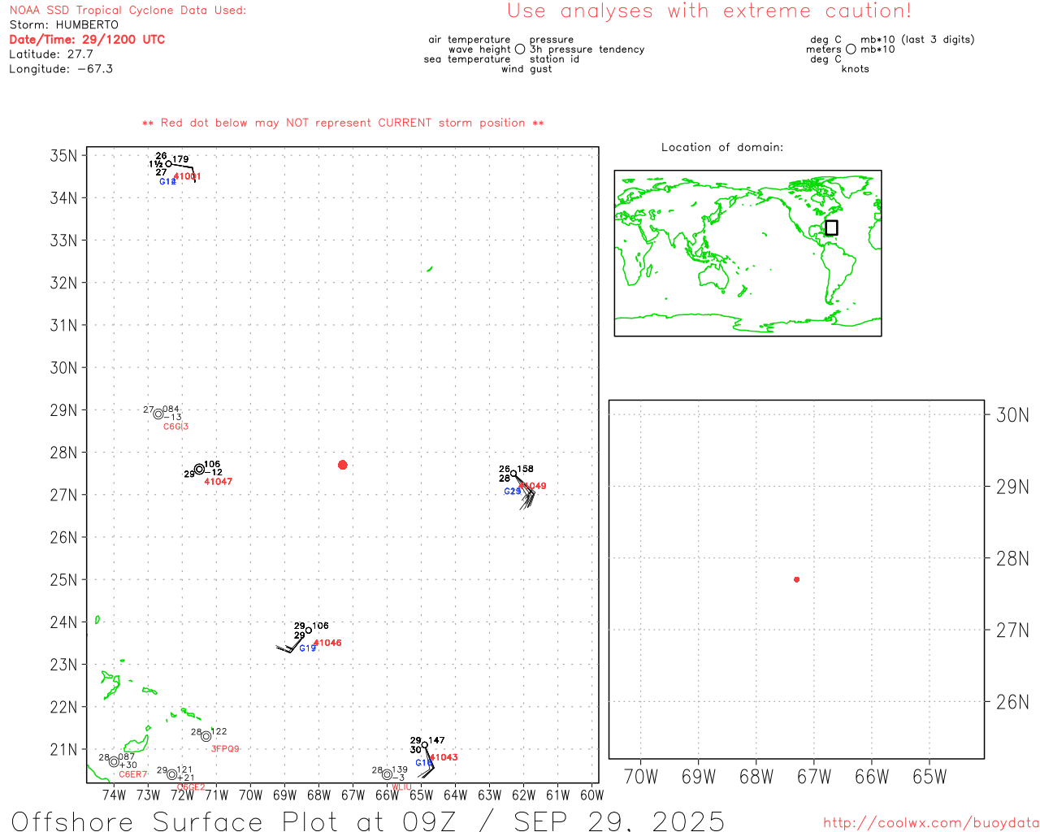Screen dimensions: 1040x832
Task: Select ship 3FPQ9 station circle
Action: [206, 736]
